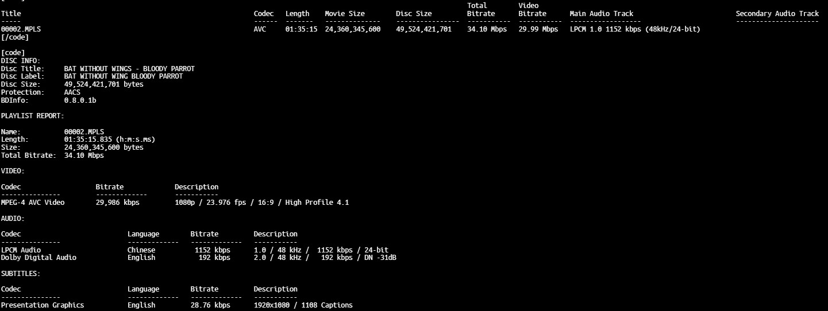
Task: Click the MPEG-4 AVC Video codec entry
Action: [x=33, y=203]
